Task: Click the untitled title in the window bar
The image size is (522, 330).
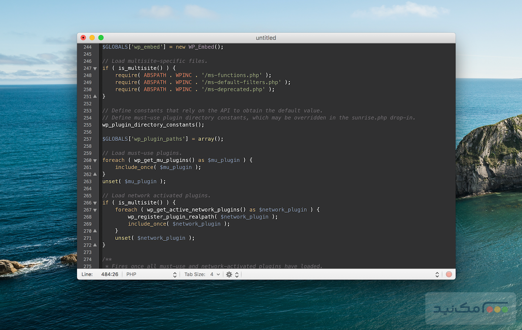Action: click(266, 38)
